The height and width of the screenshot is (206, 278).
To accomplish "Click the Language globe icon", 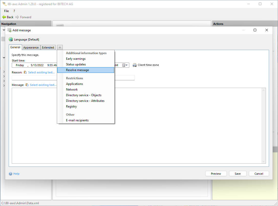I will [x=11, y=40].
